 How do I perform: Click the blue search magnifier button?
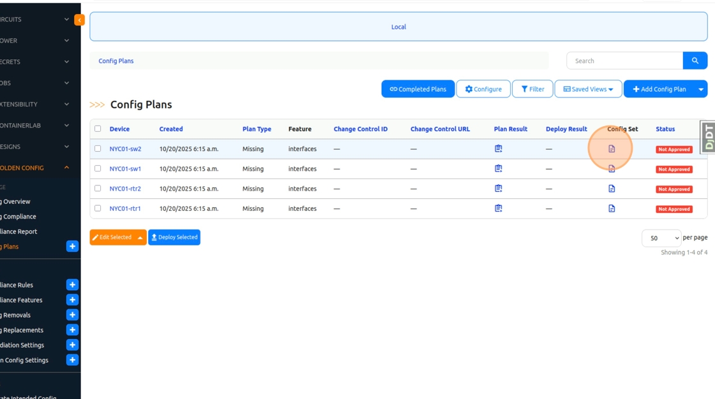pyautogui.click(x=695, y=61)
